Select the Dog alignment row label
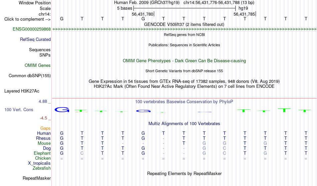Image resolution: width=317 pixels, height=186 pixels. click(x=47, y=148)
